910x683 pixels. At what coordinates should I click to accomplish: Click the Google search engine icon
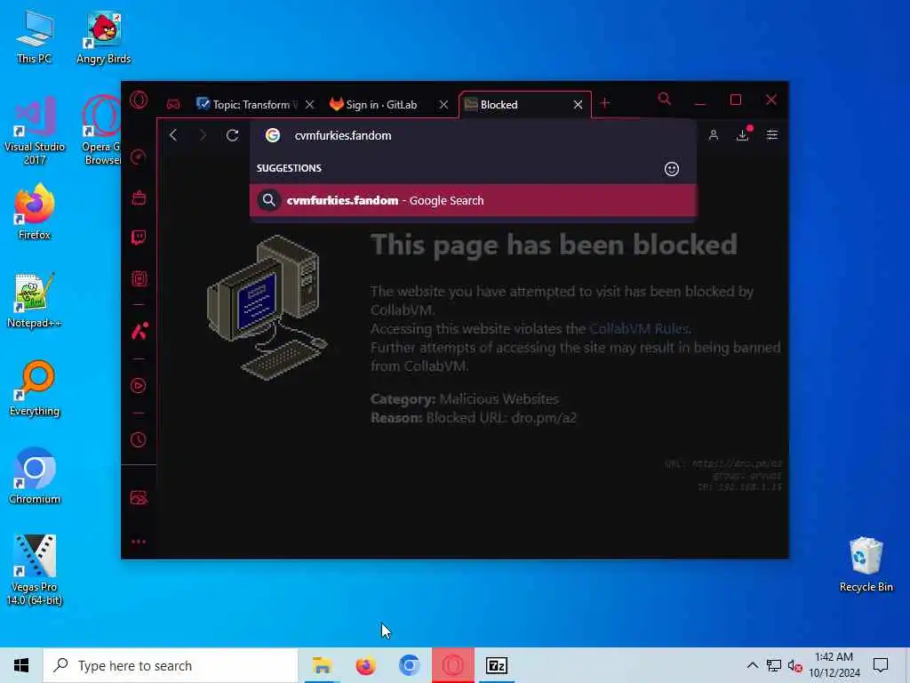coord(273,135)
